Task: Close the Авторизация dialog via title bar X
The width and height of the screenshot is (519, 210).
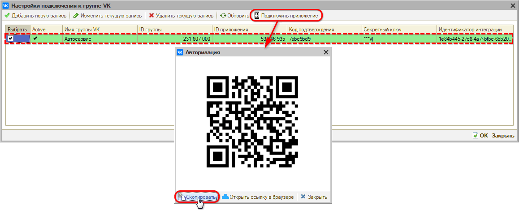Action: pyautogui.click(x=326, y=52)
